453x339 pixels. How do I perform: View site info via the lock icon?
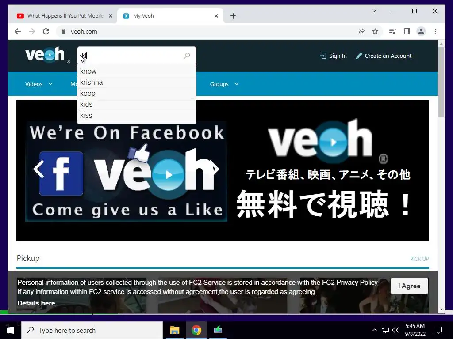(64, 31)
